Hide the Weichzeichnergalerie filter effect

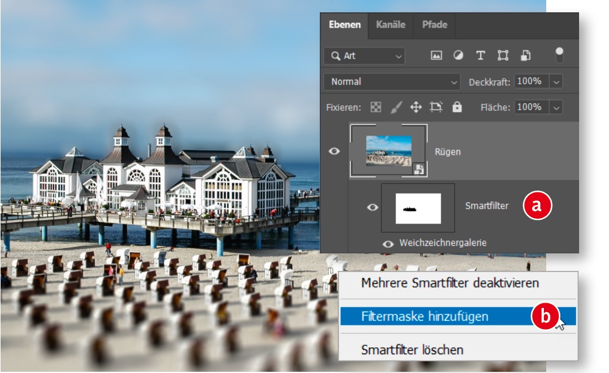coord(388,243)
